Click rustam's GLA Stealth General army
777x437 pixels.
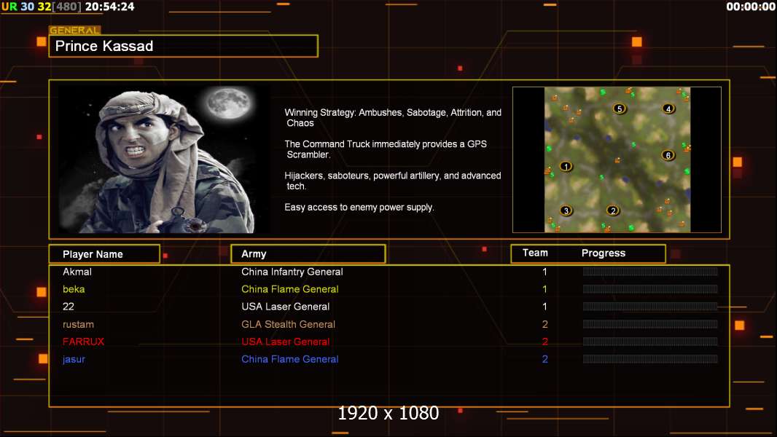pyautogui.click(x=288, y=324)
